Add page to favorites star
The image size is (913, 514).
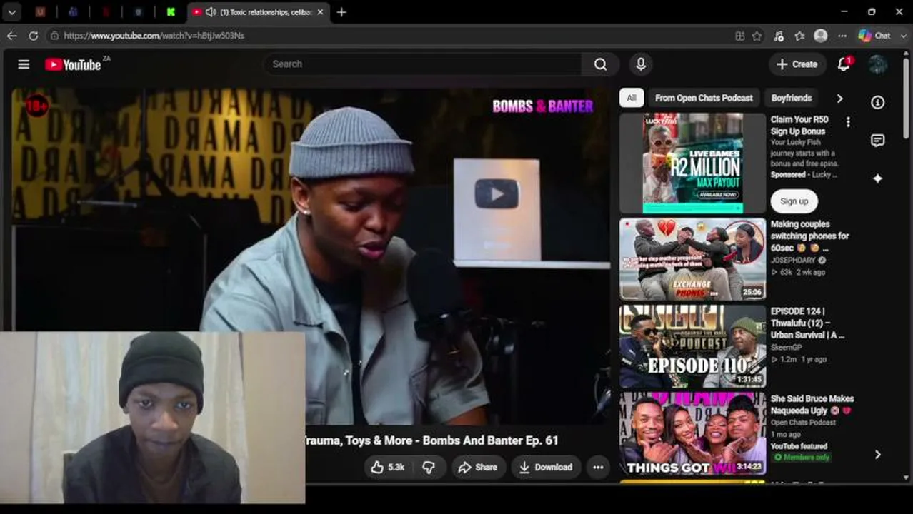757,36
